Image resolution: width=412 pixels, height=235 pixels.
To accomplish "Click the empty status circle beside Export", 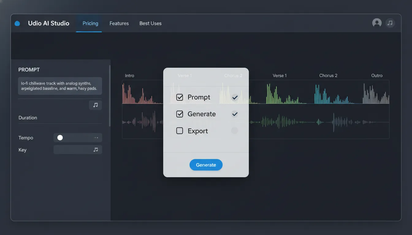I will [235, 131].
